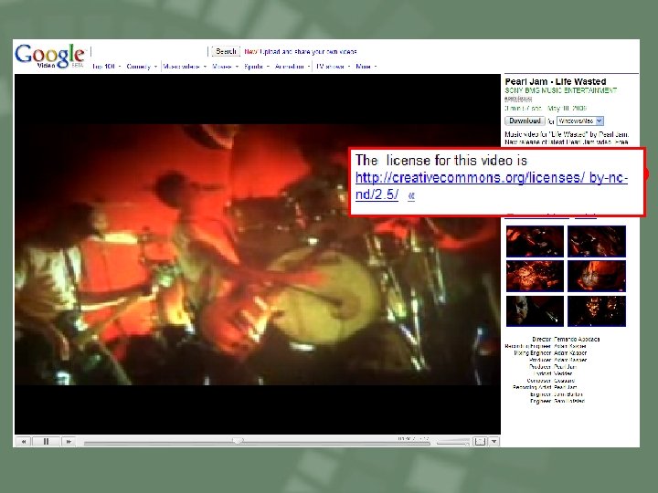Expand the More categories menu

(366, 67)
